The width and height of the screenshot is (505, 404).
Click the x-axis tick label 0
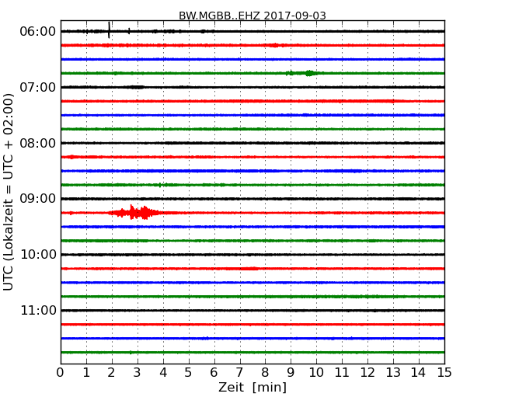tap(61, 373)
